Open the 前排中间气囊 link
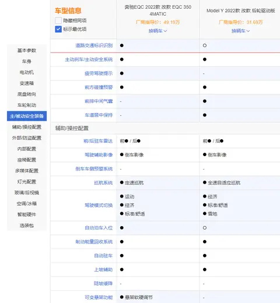 click(x=99, y=101)
